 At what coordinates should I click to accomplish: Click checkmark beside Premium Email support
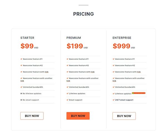(67, 100)
